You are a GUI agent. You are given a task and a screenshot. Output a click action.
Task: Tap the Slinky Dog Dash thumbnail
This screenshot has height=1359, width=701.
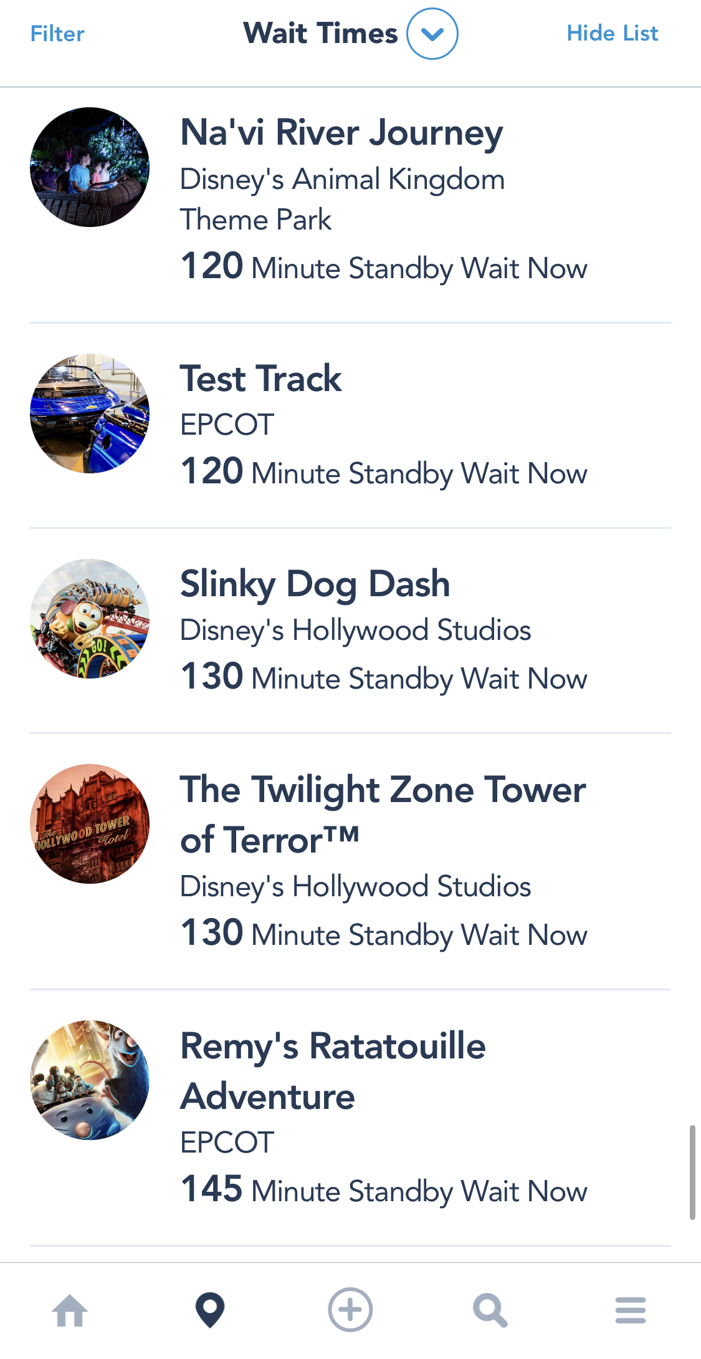pos(90,619)
